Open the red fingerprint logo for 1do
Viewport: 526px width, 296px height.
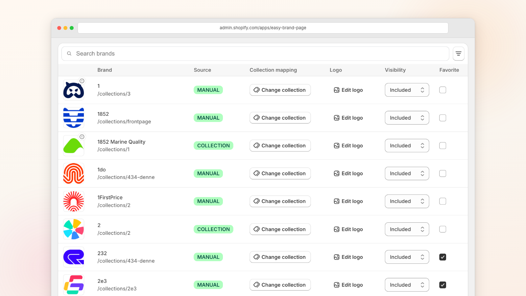74,173
